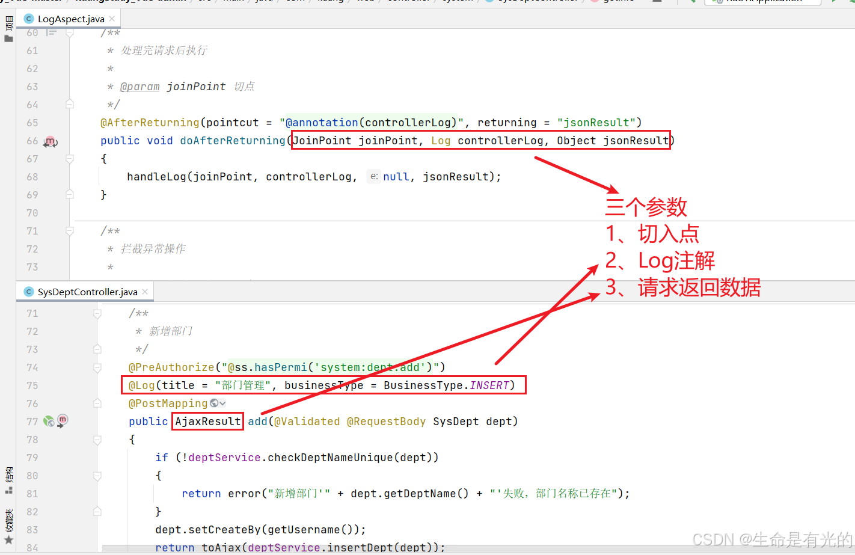The height and width of the screenshot is (555, 855).
Task: Click the "e:" parameter inlay hint
Action: click(x=374, y=176)
